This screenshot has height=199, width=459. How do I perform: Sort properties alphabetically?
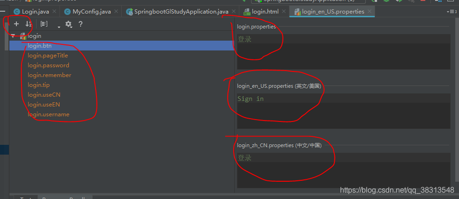coord(29,24)
